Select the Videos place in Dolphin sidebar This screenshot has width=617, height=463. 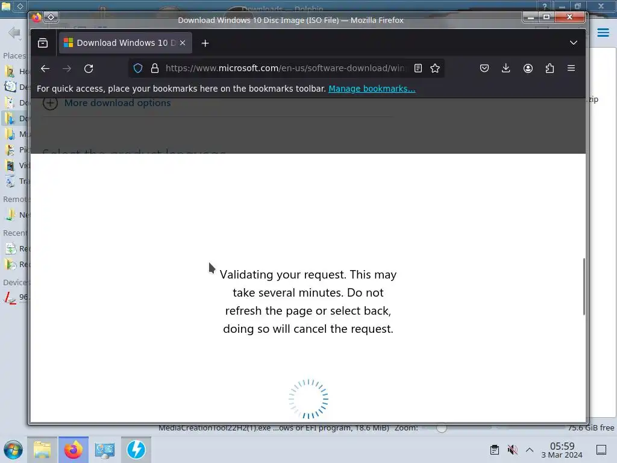coord(16,165)
